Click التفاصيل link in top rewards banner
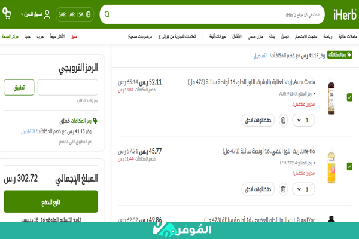Screen dimensions: 359x239 [x=260, y=56]
